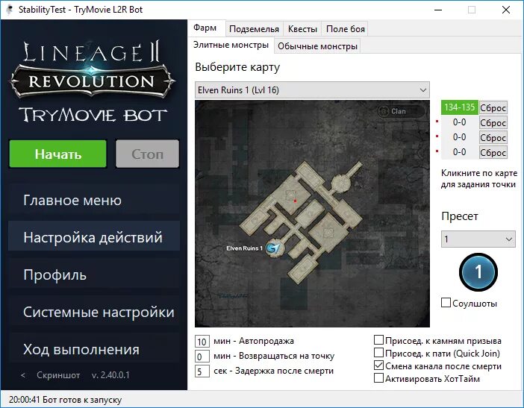Viewport: 524px width, 408px height.
Task: Click the gray Стоп button
Action: click(x=147, y=154)
